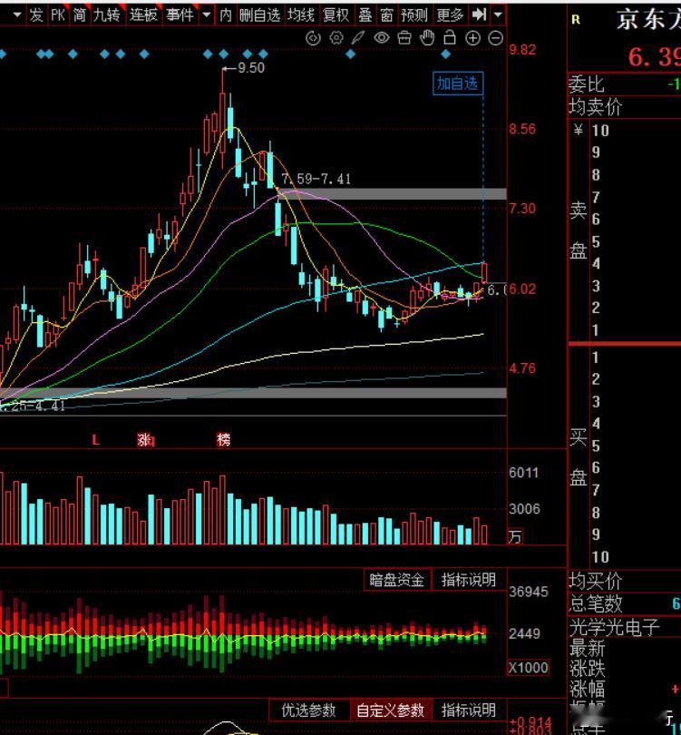Click the 均买价 label

point(595,582)
